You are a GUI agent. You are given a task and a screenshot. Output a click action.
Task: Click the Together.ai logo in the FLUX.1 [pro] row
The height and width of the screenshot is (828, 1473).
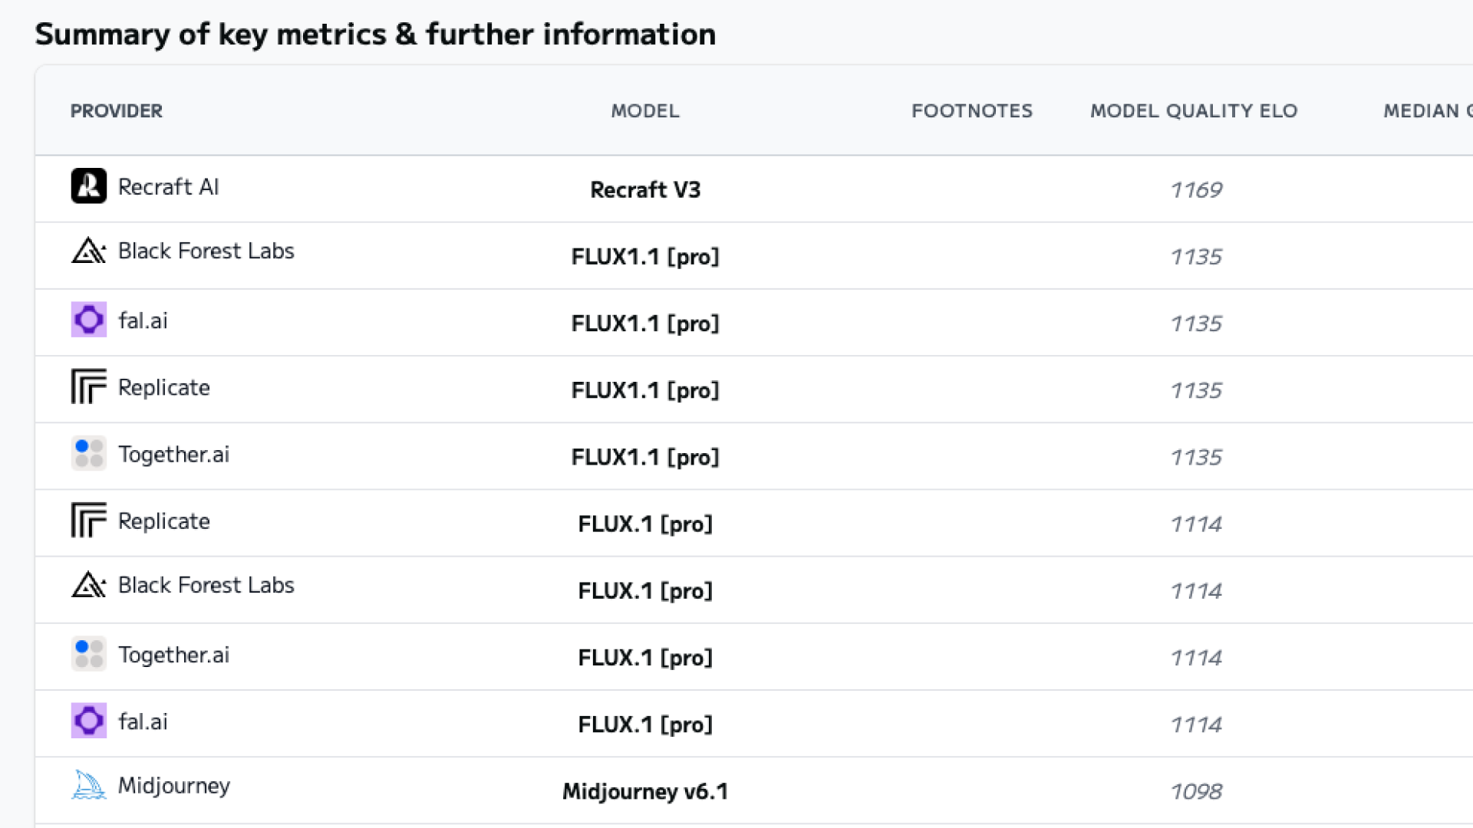coord(89,654)
